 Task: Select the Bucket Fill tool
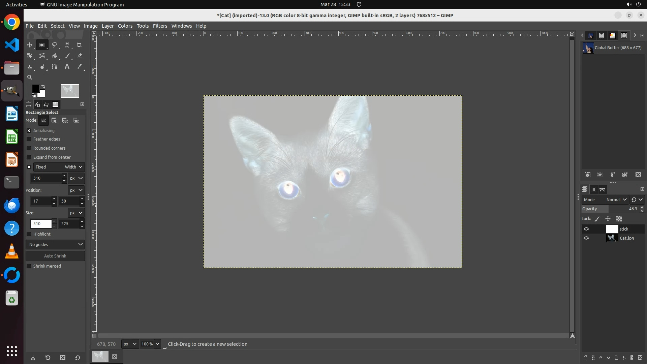click(54, 56)
